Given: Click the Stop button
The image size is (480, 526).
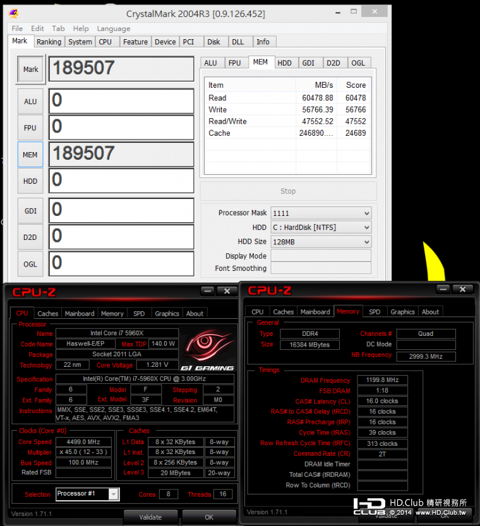Looking at the screenshot, I should [288, 191].
